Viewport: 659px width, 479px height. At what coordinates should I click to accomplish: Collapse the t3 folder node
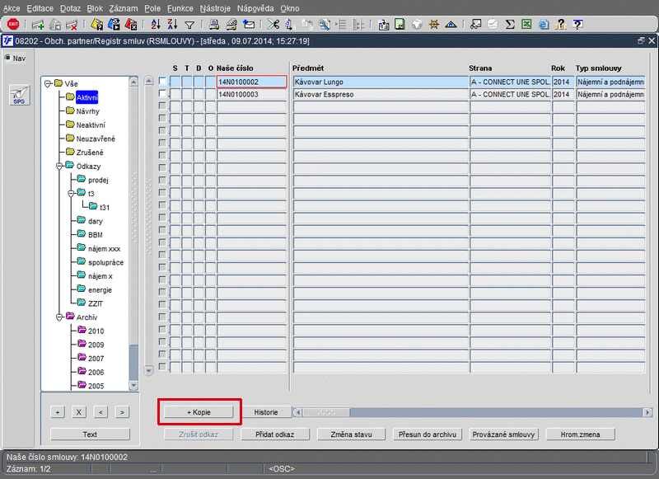(x=71, y=194)
